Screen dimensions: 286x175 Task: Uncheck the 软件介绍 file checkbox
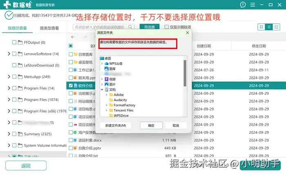tap(71, 85)
